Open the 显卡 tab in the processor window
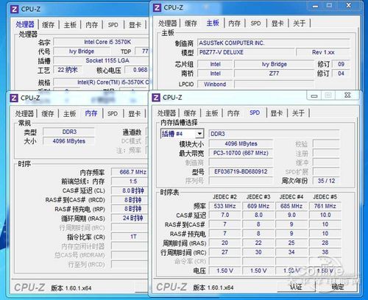The width and height of the screenshot is (368, 300). tap(135, 25)
